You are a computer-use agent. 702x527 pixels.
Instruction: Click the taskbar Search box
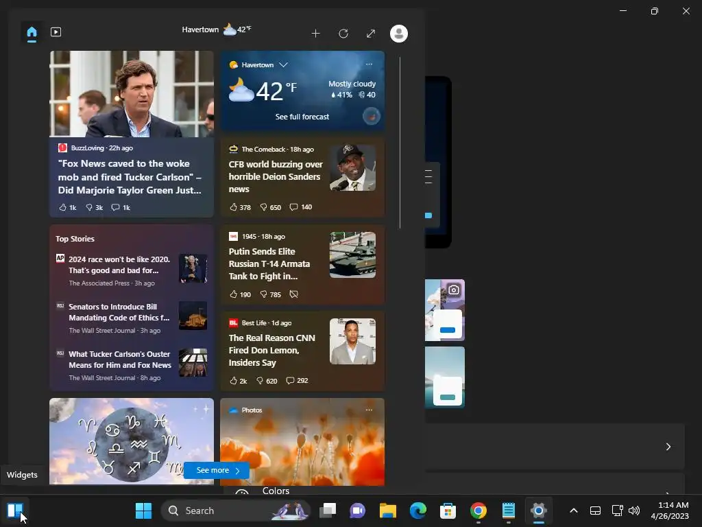pos(237,511)
